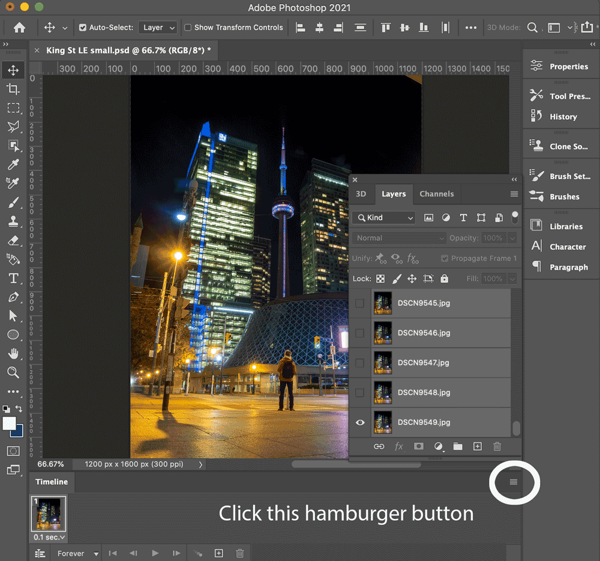The image size is (600, 561).
Task: Enable Show Transform Controls checkbox
Action: [x=188, y=28]
